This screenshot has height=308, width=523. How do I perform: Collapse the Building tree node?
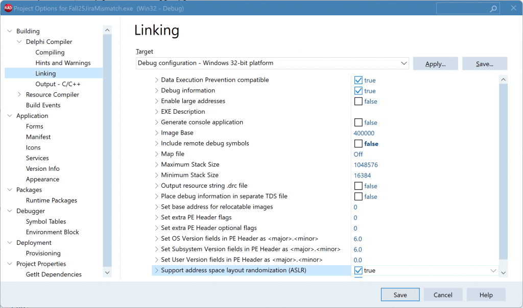click(10, 31)
